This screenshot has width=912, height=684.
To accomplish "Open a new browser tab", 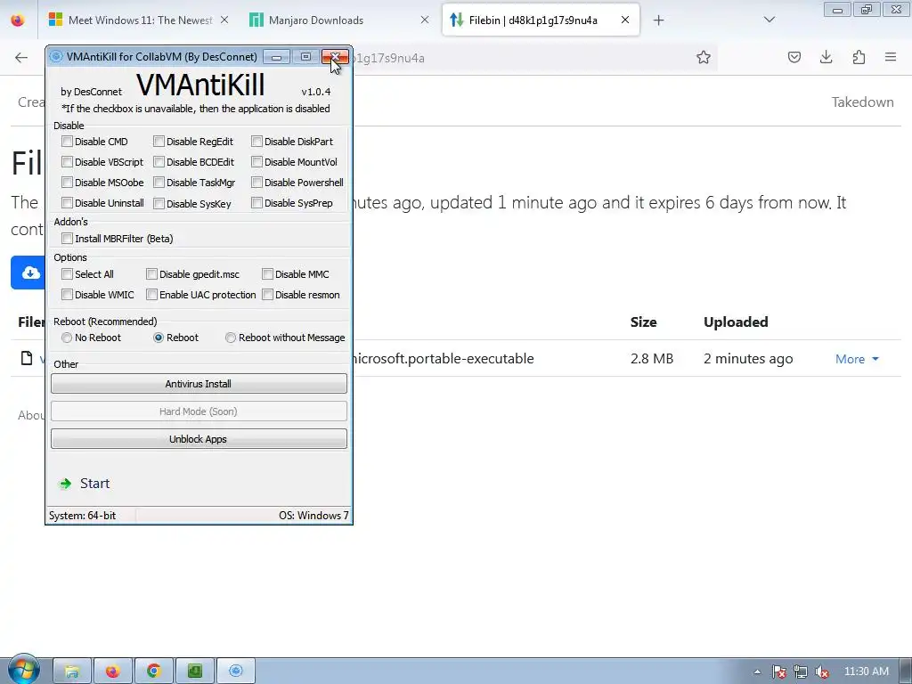I will [x=658, y=20].
